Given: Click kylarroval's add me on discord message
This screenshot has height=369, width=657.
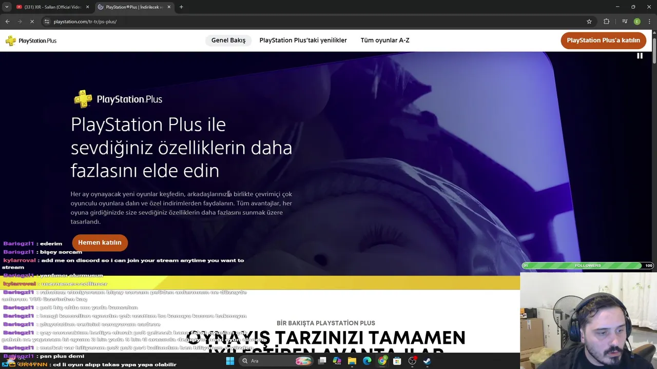Looking at the screenshot, I should pyautogui.click(x=123, y=263).
